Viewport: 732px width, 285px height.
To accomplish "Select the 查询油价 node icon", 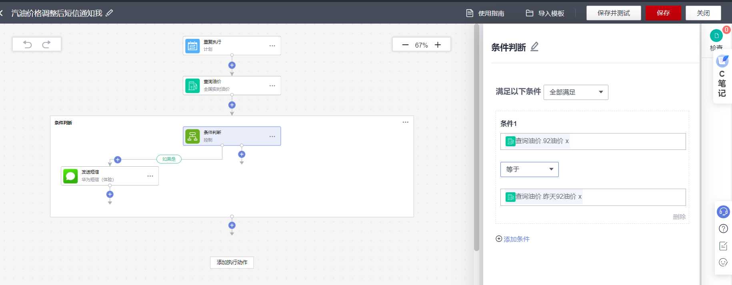I will click(x=192, y=86).
